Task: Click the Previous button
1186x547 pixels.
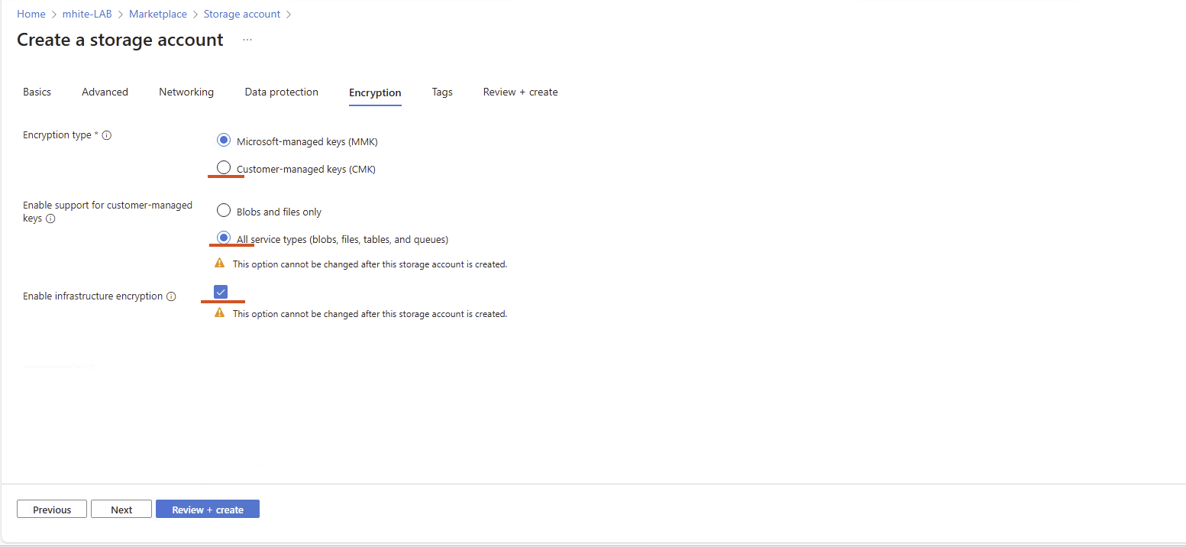Action: (x=52, y=510)
